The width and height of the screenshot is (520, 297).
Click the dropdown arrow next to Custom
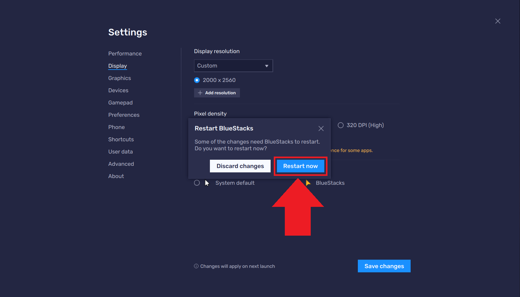point(266,65)
